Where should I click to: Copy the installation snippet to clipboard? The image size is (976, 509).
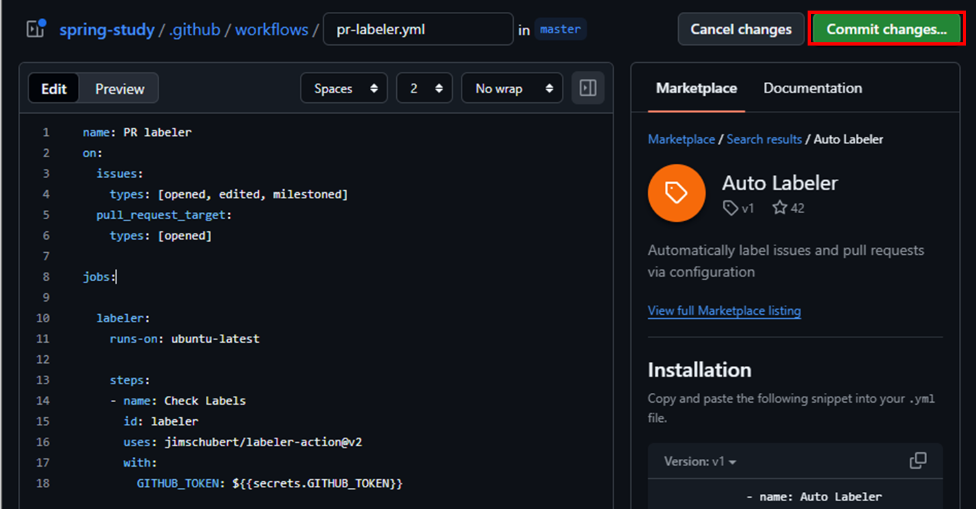(917, 461)
